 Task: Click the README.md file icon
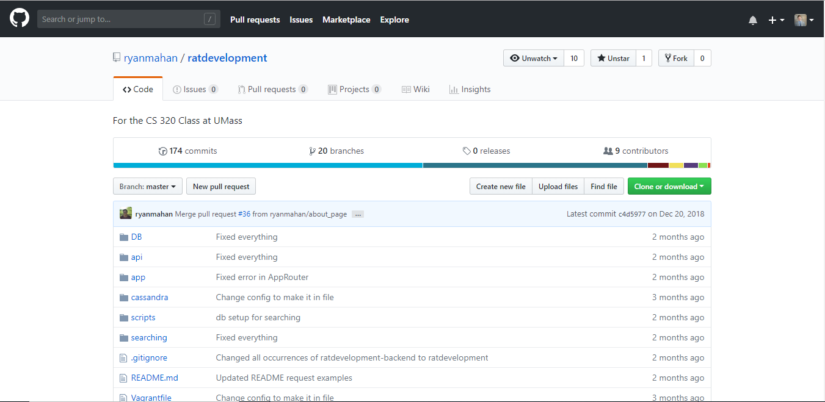click(x=123, y=378)
